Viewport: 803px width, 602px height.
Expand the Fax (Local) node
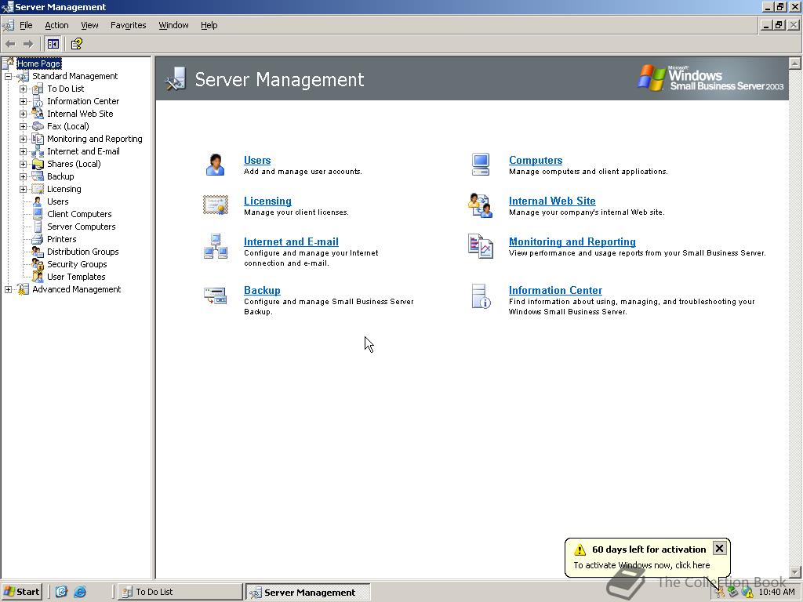pyautogui.click(x=23, y=126)
